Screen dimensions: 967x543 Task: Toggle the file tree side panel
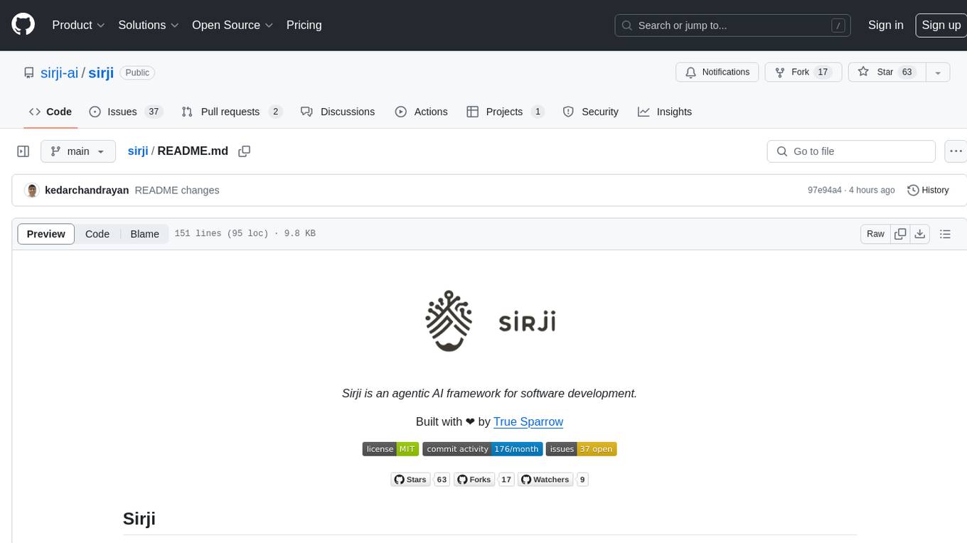coord(23,151)
